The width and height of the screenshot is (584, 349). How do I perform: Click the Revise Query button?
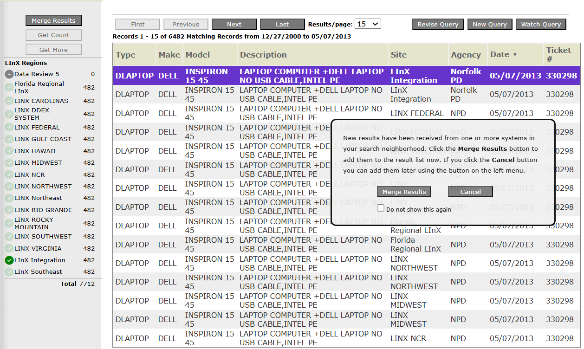[x=438, y=25]
